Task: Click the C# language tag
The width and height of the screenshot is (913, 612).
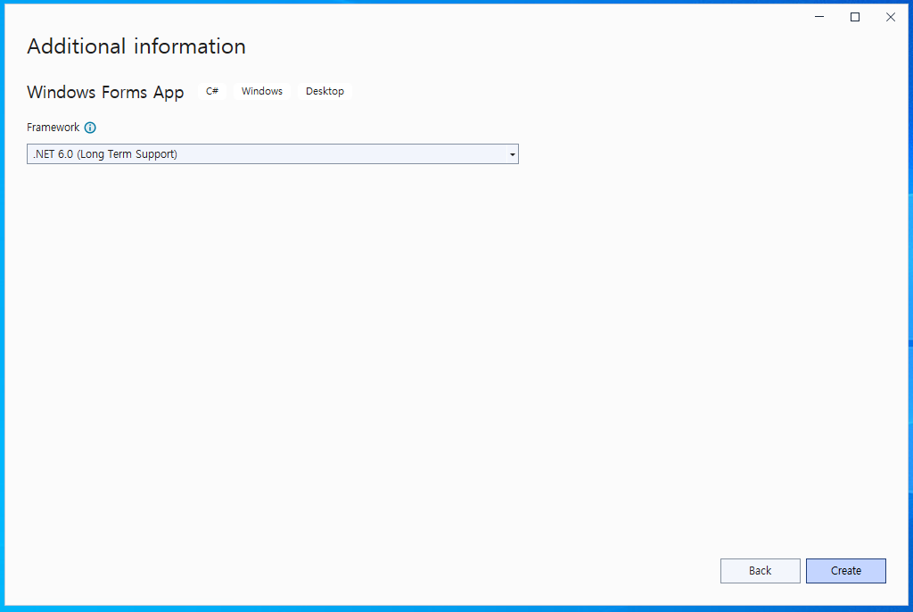Action: [x=212, y=91]
